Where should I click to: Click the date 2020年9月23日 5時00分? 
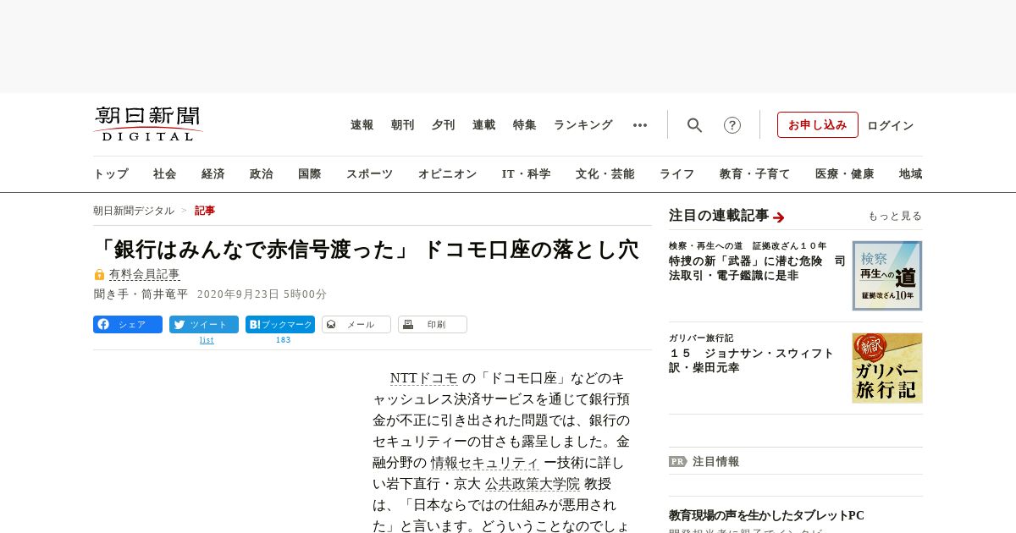coord(262,294)
